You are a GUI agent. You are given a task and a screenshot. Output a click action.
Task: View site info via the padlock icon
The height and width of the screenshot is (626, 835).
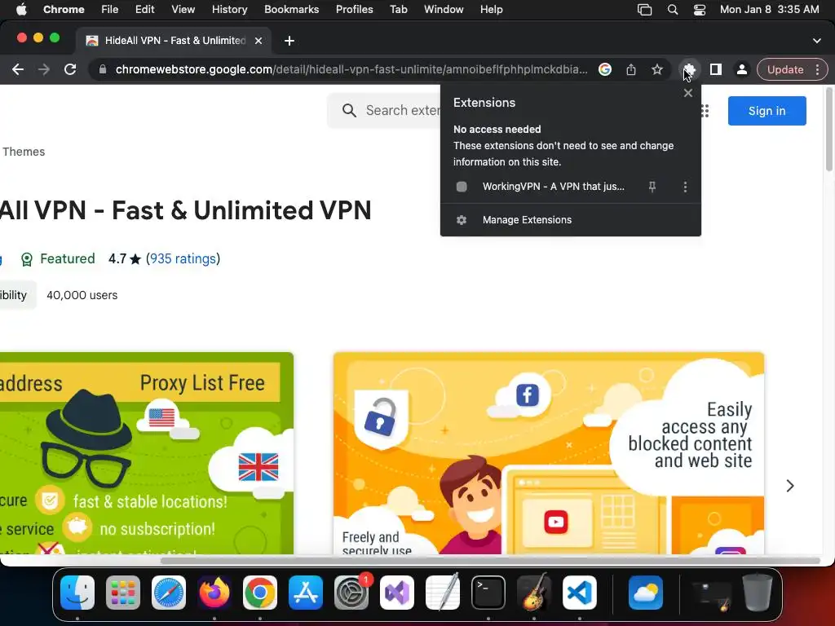pyautogui.click(x=103, y=69)
